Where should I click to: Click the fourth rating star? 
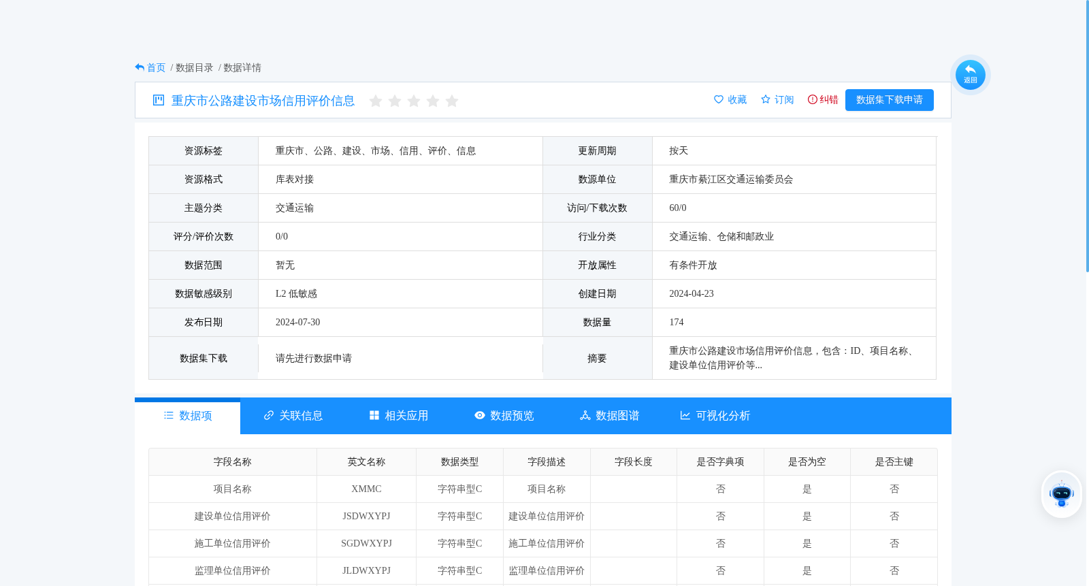pos(433,101)
